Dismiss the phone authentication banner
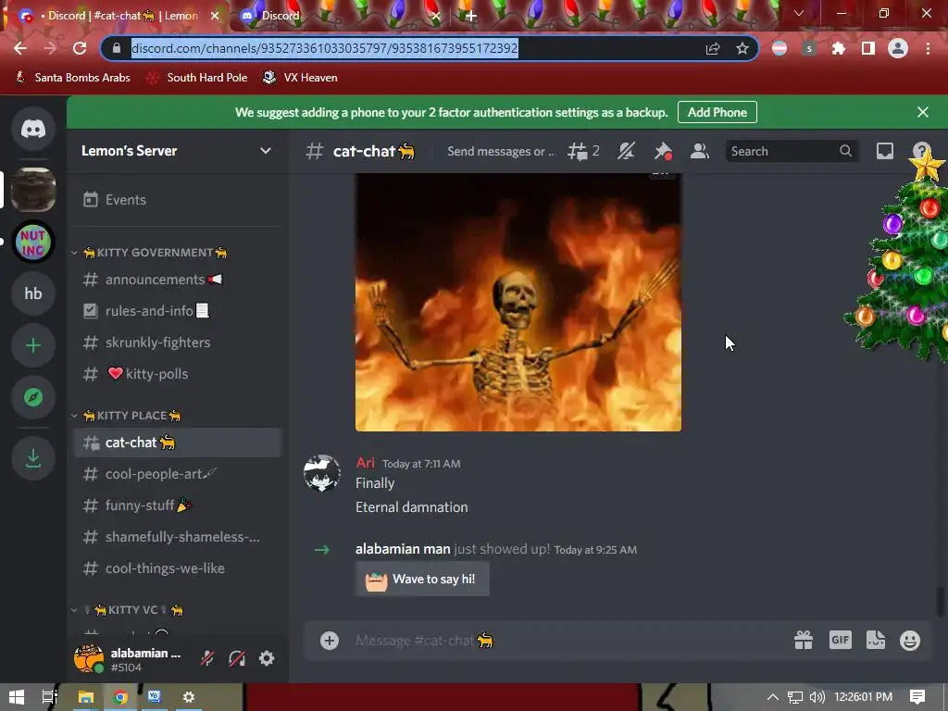 click(923, 112)
